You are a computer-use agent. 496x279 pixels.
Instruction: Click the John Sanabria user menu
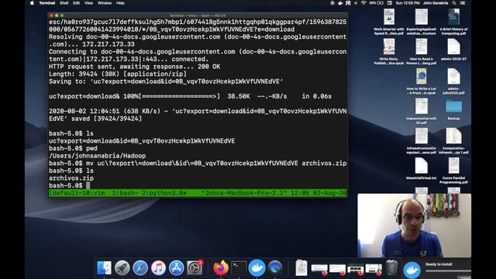[436, 3]
